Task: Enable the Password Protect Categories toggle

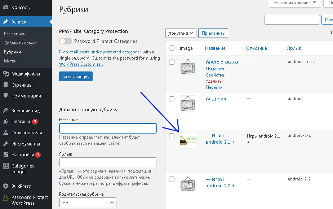Action: pyautogui.click(x=65, y=42)
